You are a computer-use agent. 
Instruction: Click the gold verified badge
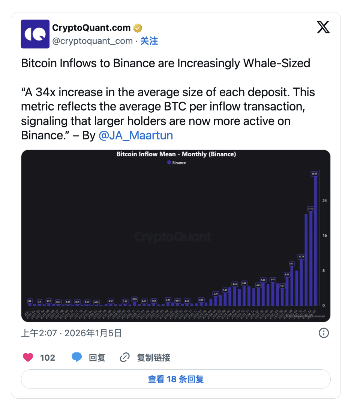tap(138, 28)
